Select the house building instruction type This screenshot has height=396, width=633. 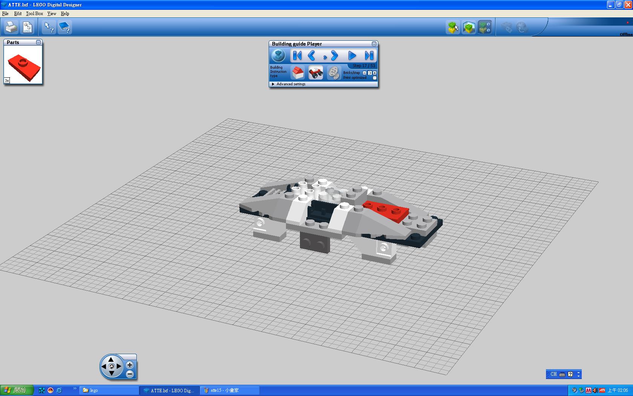(x=298, y=72)
